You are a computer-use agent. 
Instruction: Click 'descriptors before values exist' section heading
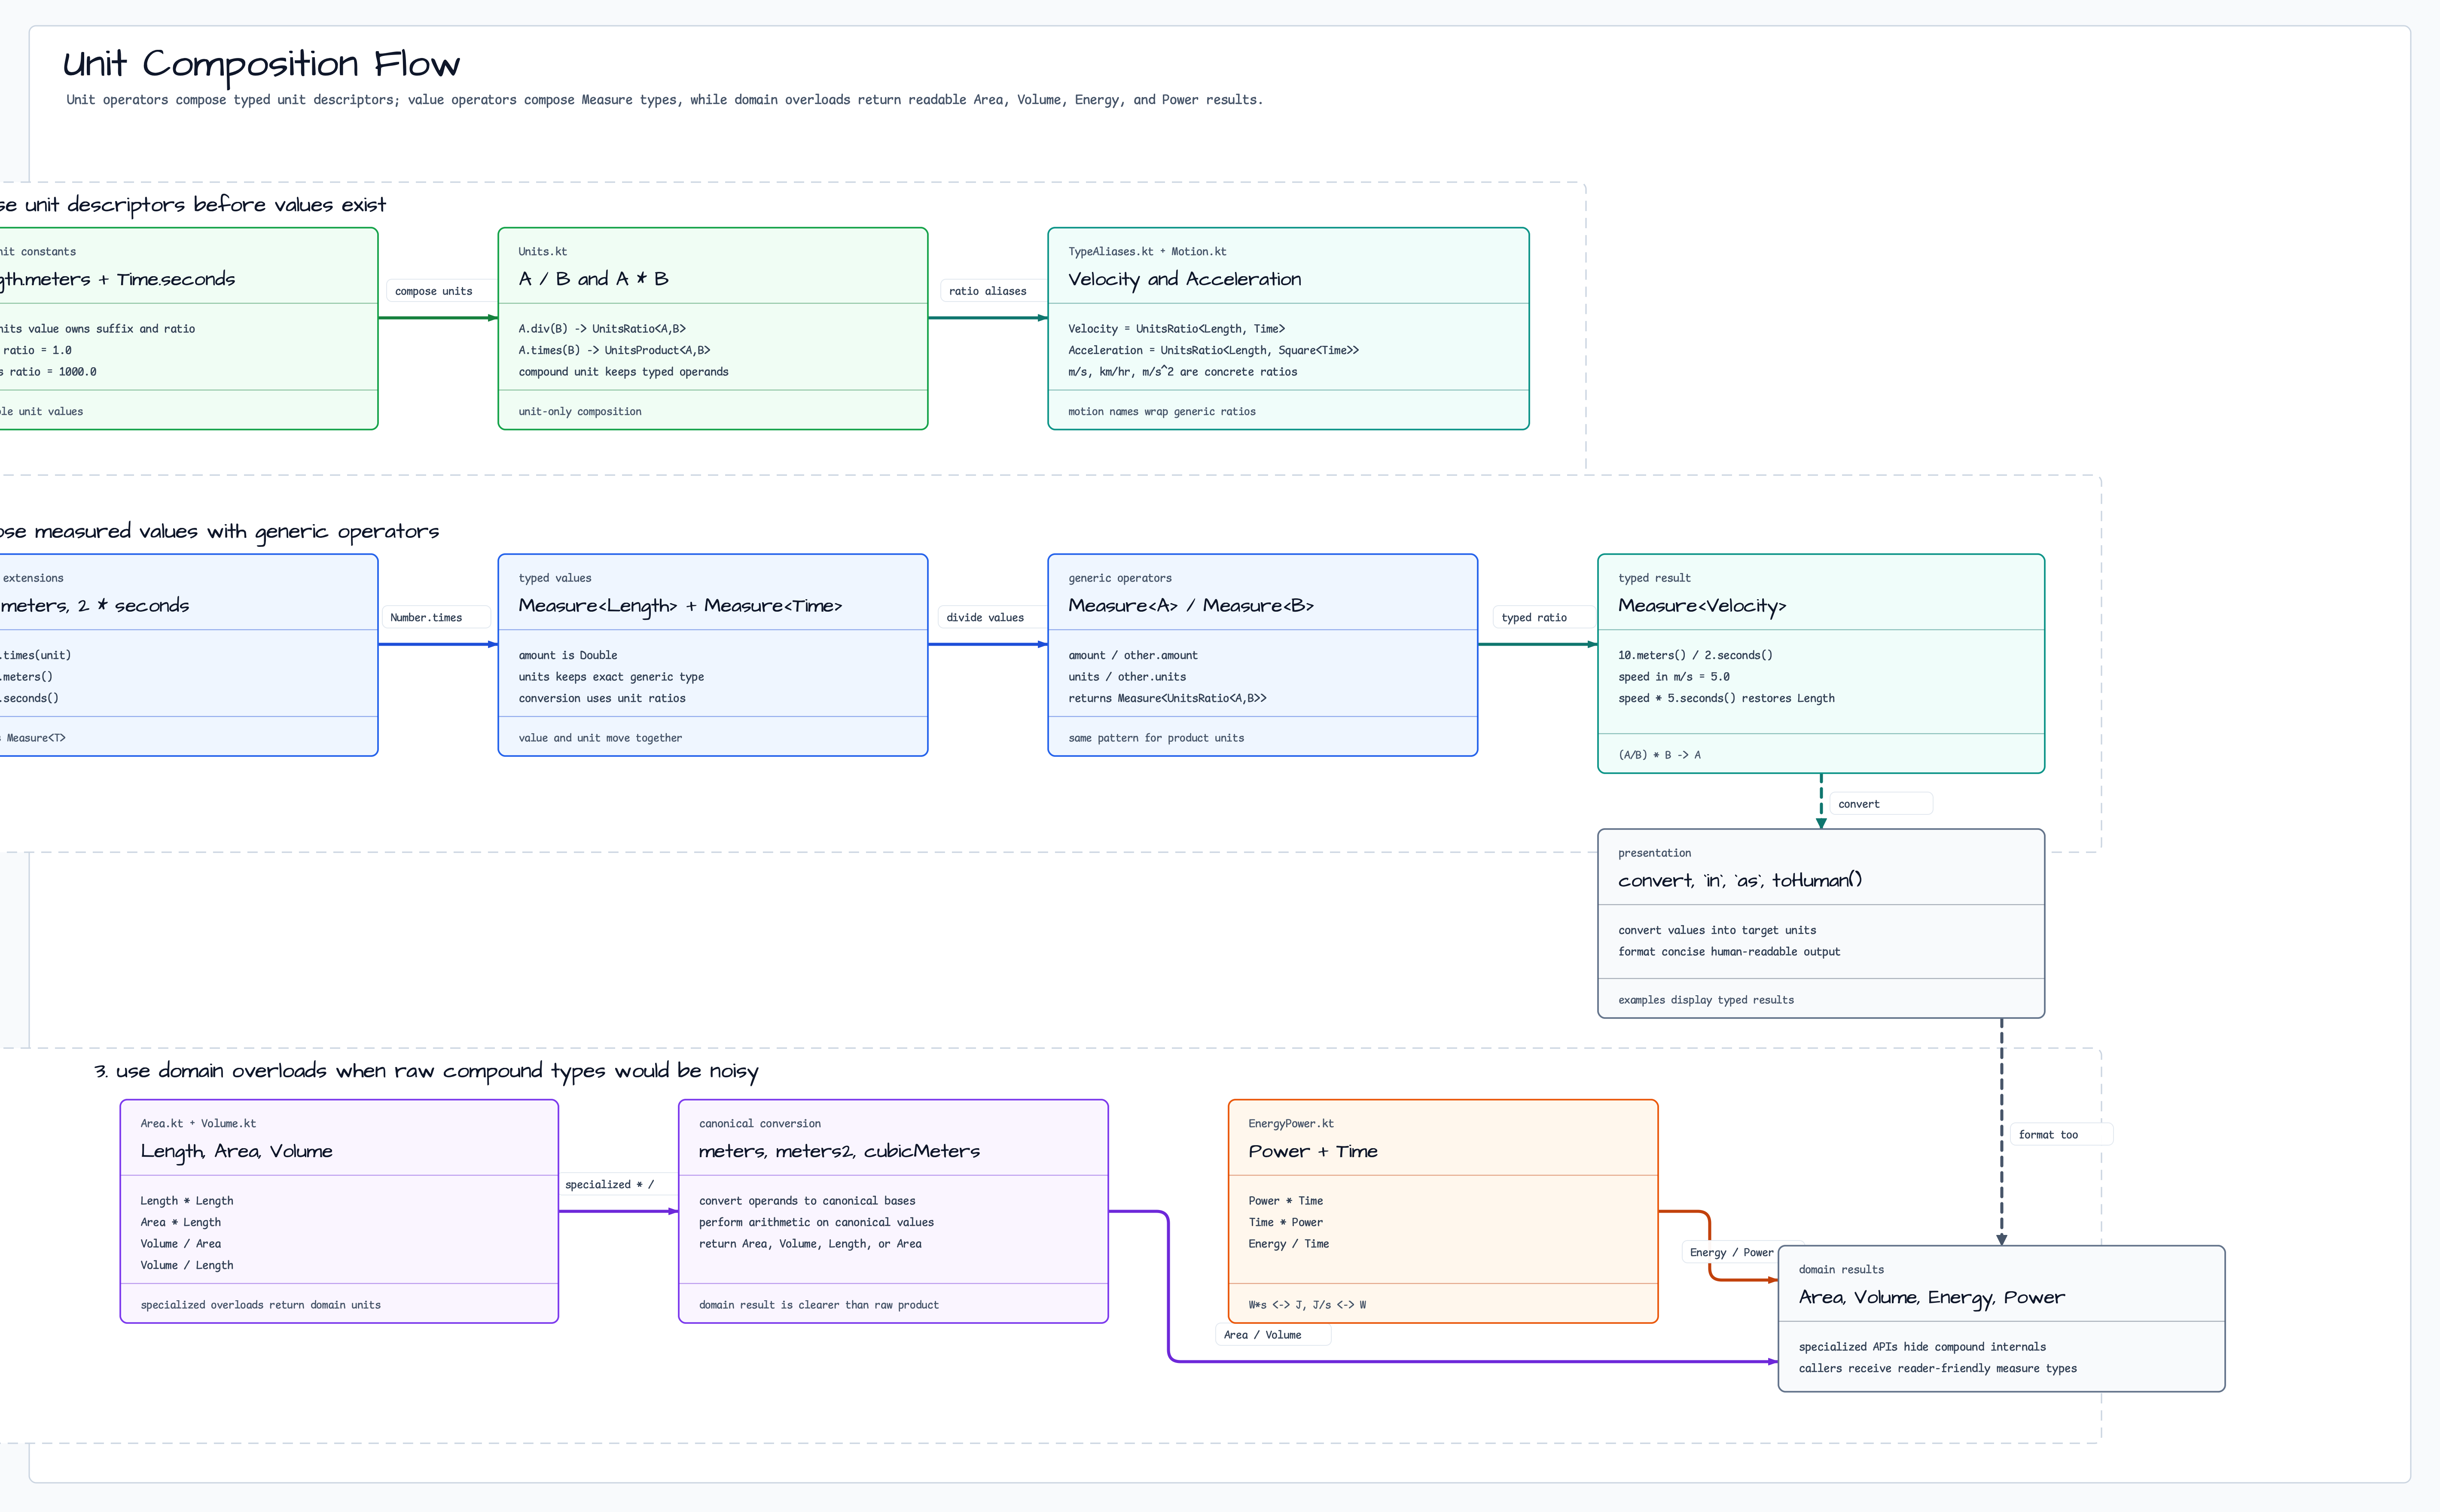coord(193,205)
